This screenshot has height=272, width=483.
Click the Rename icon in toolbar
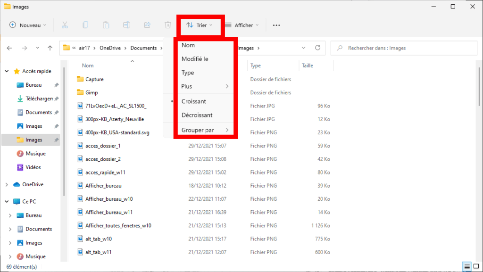pyautogui.click(x=126, y=25)
